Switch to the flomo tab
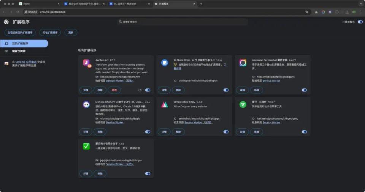The image size is (365, 192). point(38,4)
